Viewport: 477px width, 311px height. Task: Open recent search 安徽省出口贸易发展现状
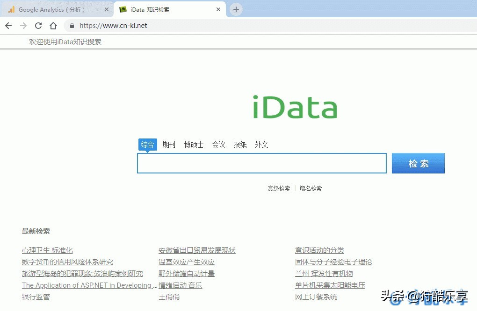click(x=197, y=250)
